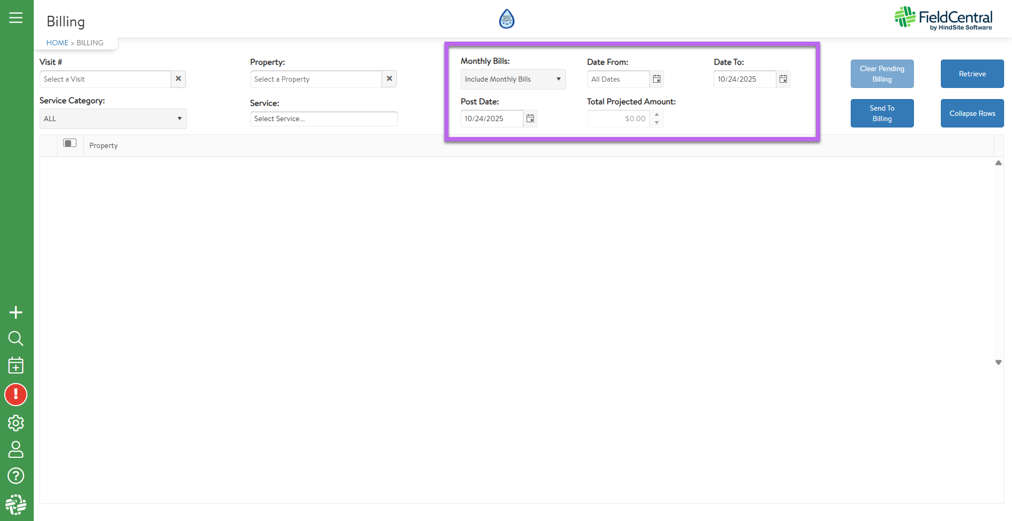Expand the Monthly Bills dropdown

[x=512, y=79]
